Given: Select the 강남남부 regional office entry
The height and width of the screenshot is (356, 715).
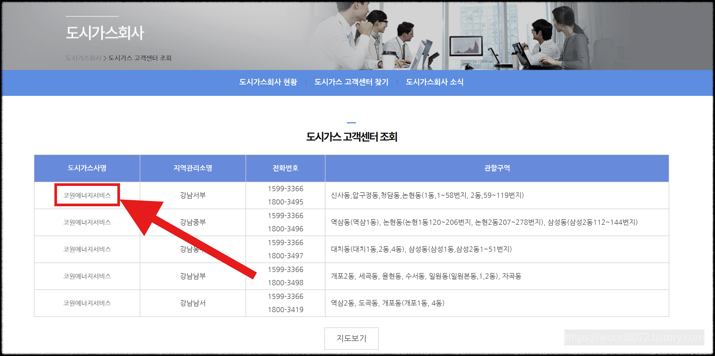Looking at the screenshot, I should [x=193, y=276].
